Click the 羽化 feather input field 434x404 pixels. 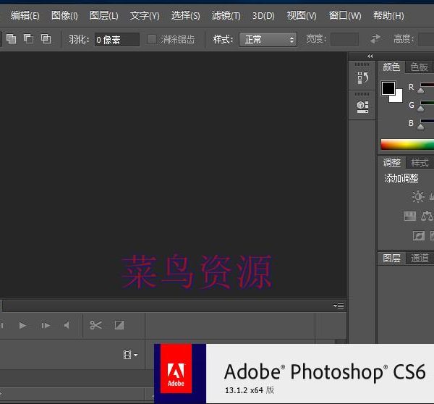116,39
